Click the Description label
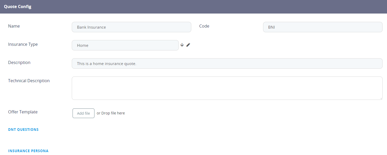This screenshot has height=155, width=387. pyautogui.click(x=19, y=62)
